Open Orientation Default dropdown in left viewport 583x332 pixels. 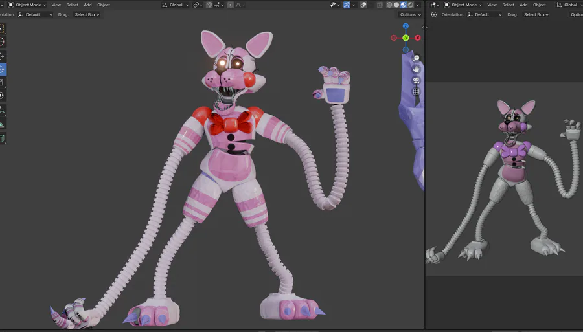coord(36,14)
